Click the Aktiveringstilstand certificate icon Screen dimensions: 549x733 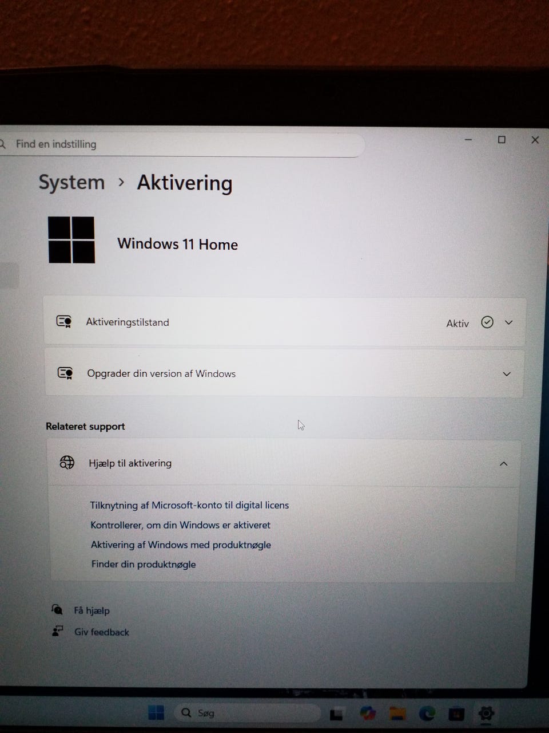click(64, 322)
